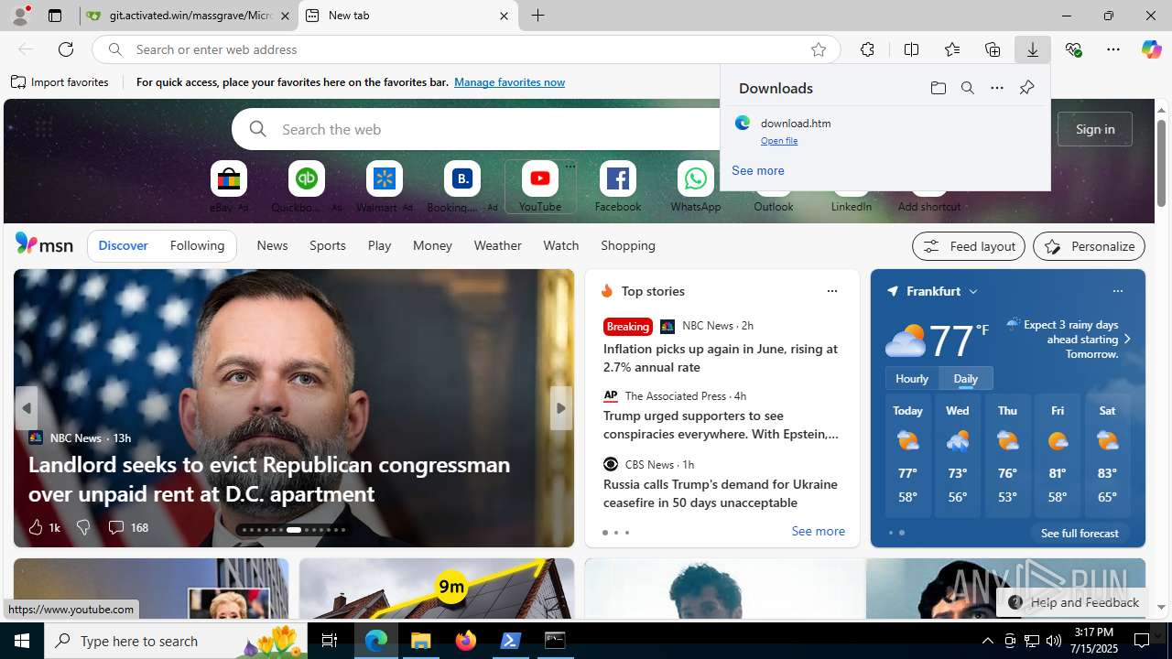The image size is (1172, 659).
Task: Open Top stories more options menu
Action: point(831,291)
